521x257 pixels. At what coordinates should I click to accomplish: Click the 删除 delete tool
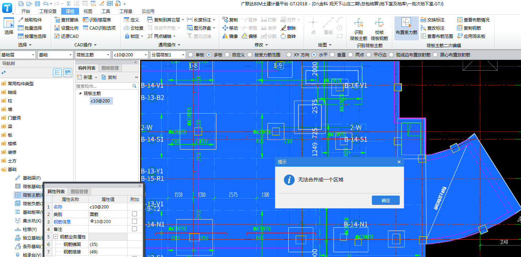click(x=288, y=28)
